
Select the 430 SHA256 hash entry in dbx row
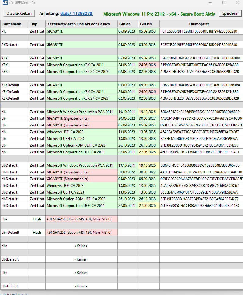81,219
